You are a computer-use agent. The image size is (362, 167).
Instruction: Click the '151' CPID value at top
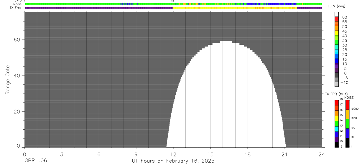[173, 1]
